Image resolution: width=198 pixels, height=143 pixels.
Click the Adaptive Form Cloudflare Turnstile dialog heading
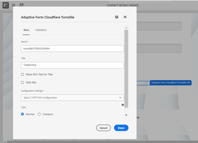click(x=48, y=17)
